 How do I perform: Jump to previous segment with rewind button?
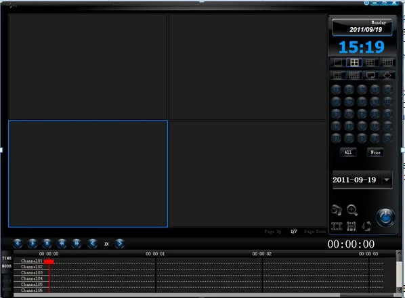pyautogui.click(x=62, y=244)
